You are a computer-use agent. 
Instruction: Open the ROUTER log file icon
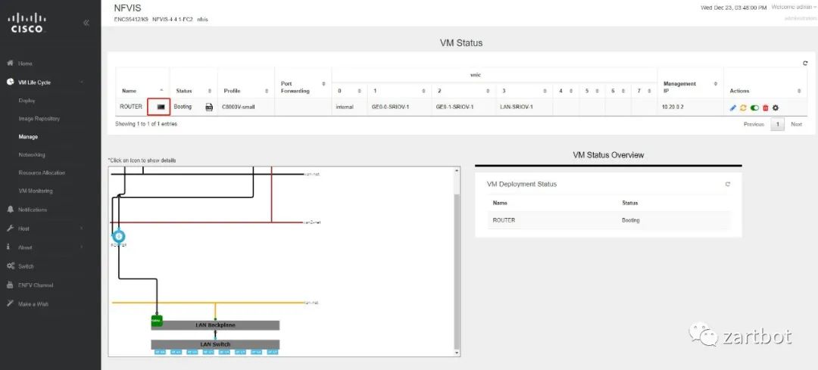click(209, 107)
